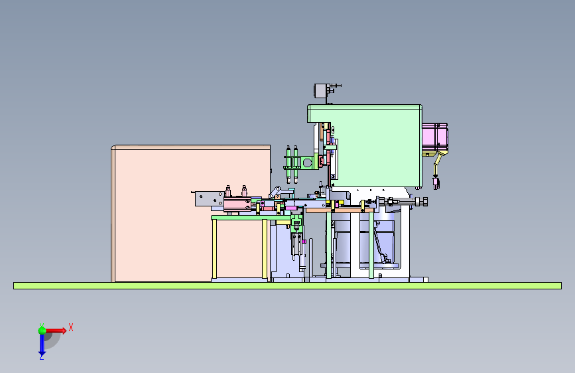Select the grey box atop the press housing
The image size is (575, 373).
(x=320, y=91)
